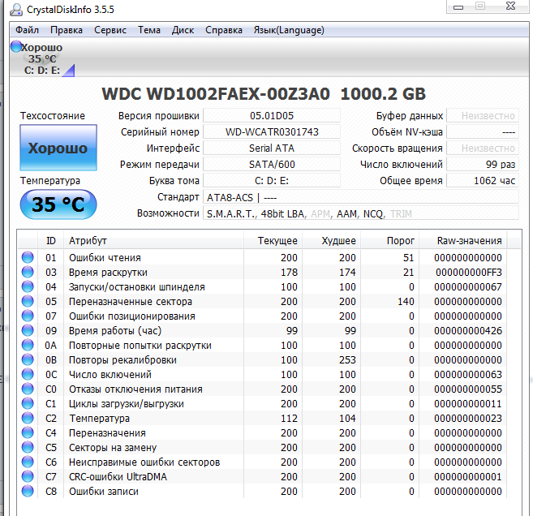Click the blue disk status orb next to Хорошо
This screenshot has height=516, width=533.
point(16,47)
